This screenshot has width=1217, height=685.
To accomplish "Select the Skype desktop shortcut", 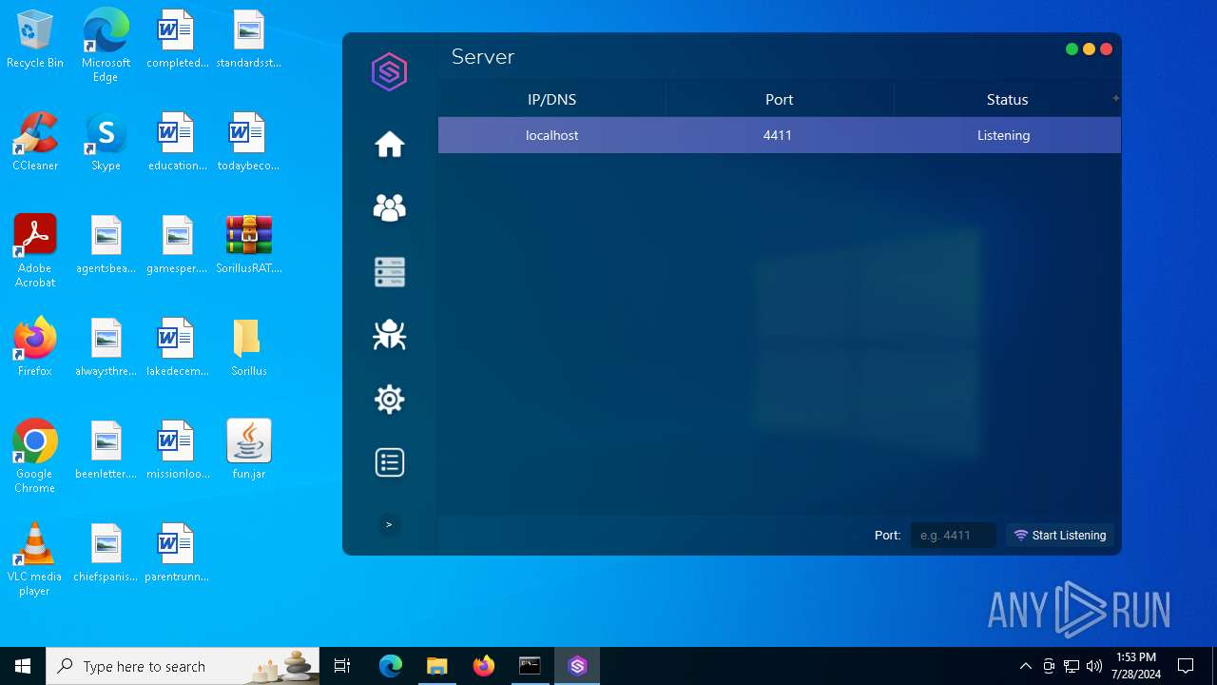I will (106, 143).
